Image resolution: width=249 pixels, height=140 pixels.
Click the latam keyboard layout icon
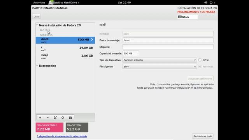pyautogui.click(x=180, y=17)
